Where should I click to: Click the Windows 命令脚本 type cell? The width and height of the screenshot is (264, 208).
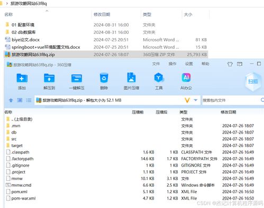198,185
